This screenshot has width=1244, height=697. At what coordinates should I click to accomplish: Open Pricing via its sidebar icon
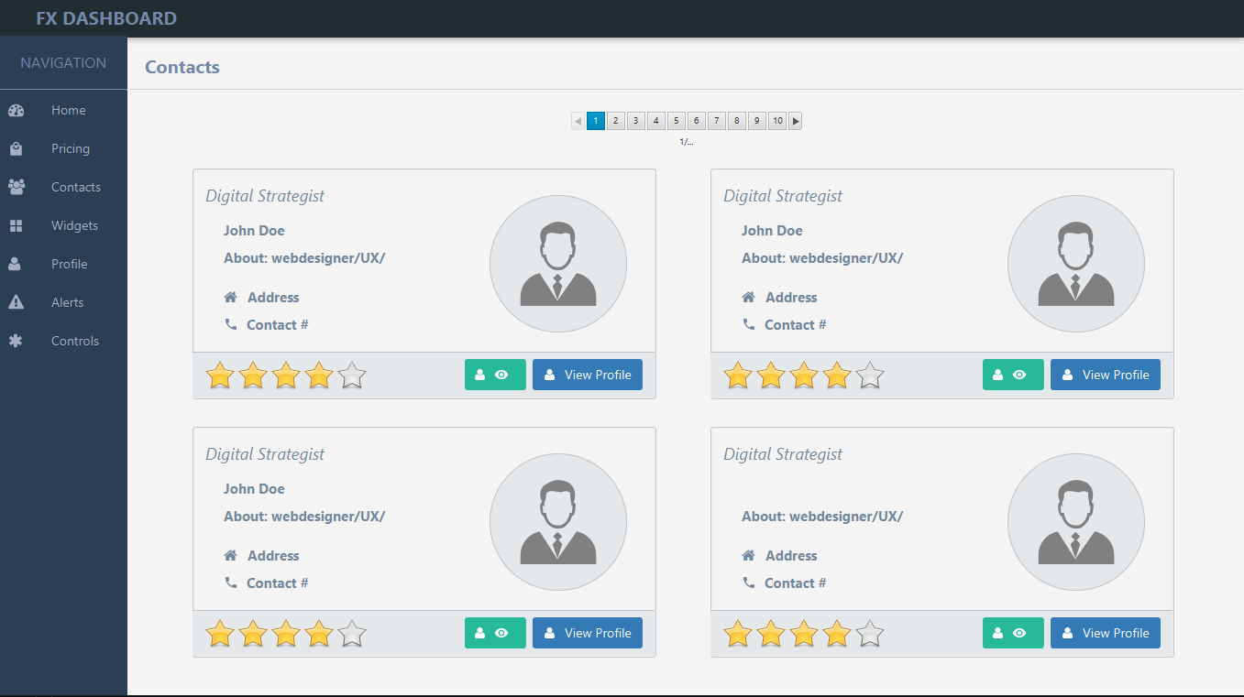tap(17, 147)
